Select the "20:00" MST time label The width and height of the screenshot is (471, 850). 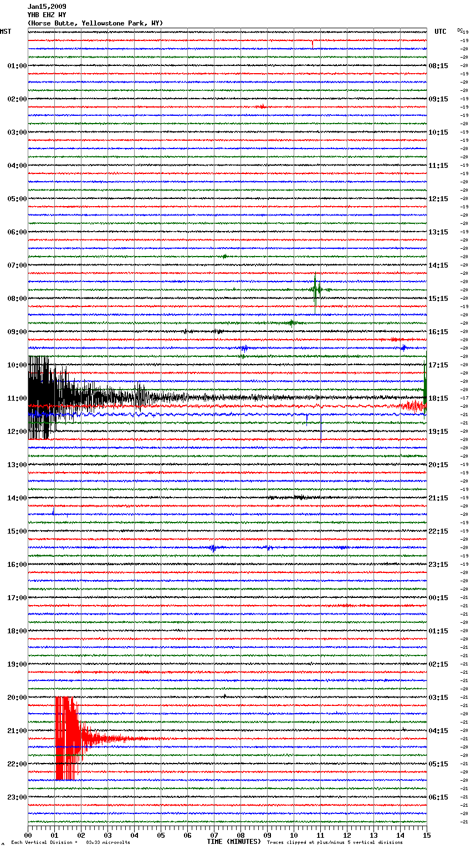[x=17, y=698]
